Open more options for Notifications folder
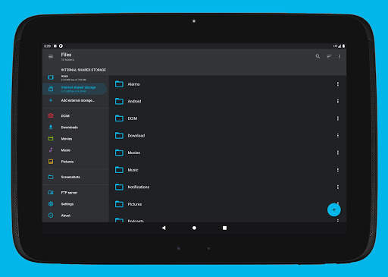The width and height of the screenshot is (388, 277). click(x=338, y=187)
